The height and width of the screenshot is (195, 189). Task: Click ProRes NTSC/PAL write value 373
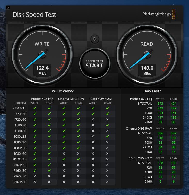click(160, 104)
